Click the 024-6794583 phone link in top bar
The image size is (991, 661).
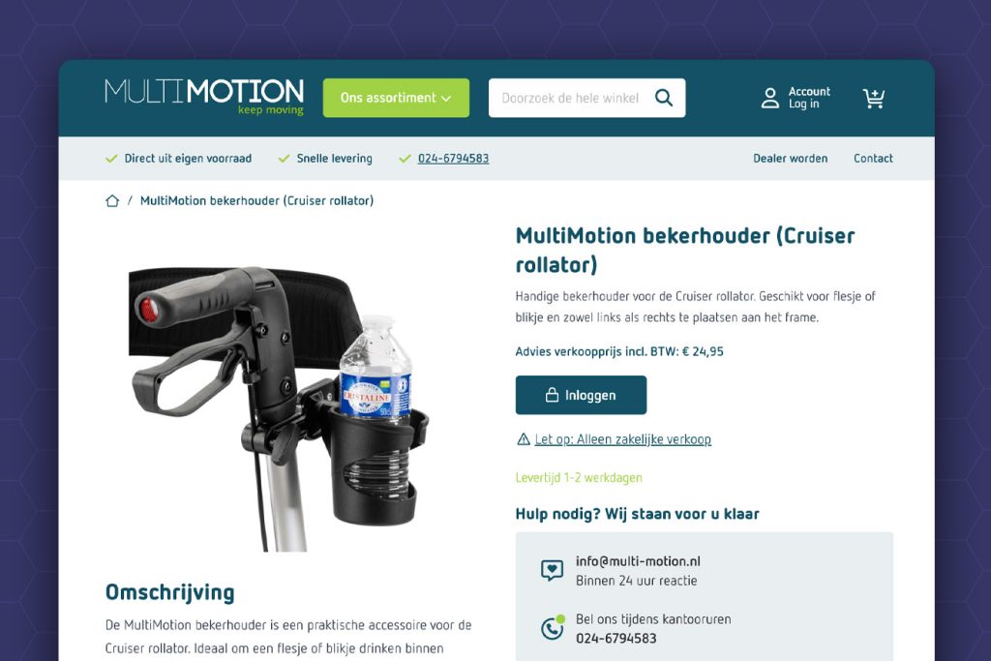[453, 159]
